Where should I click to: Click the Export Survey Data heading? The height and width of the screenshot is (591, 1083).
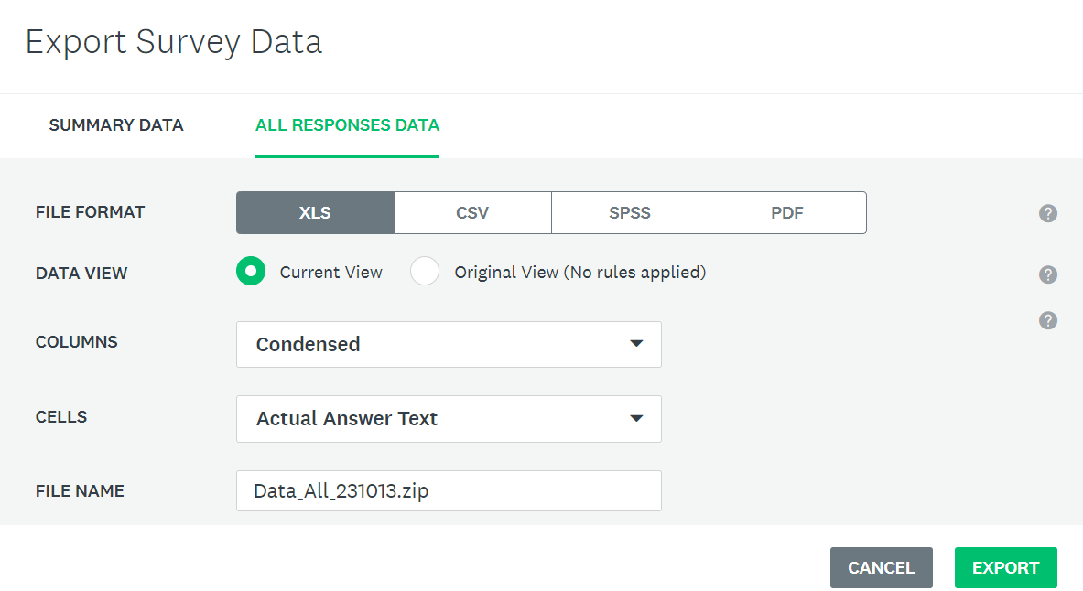(x=174, y=41)
